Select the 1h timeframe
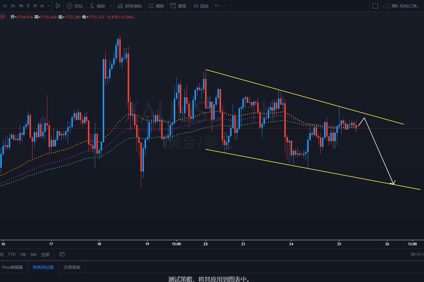424x282 pixels. click(5, 6)
